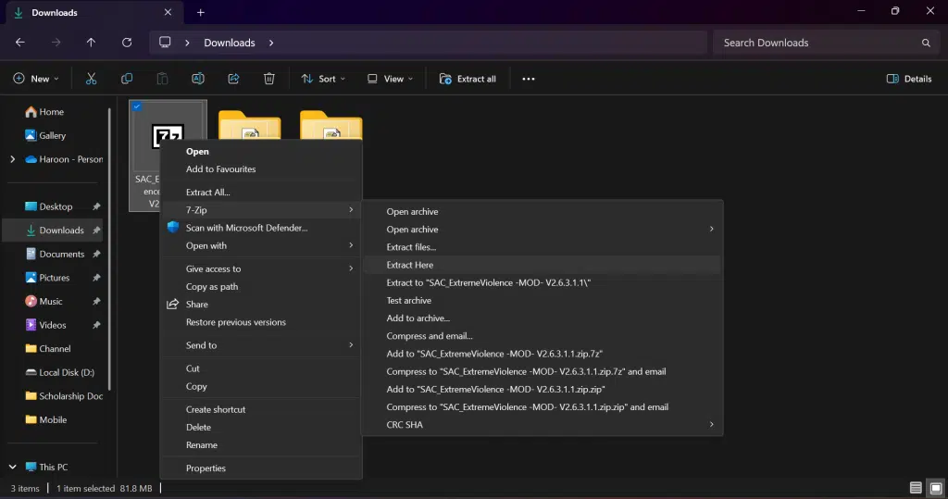Choose Extract Here from 7-Zip submenu

[x=410, y=265]
